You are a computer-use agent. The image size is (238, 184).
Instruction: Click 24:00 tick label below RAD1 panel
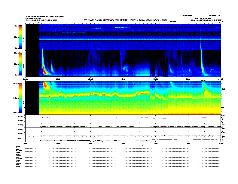[x=221, y=79]
